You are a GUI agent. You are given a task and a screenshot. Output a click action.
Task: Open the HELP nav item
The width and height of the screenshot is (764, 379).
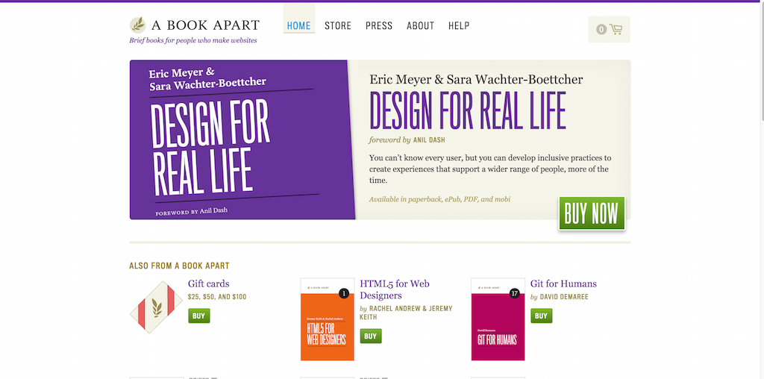[459, 26]
